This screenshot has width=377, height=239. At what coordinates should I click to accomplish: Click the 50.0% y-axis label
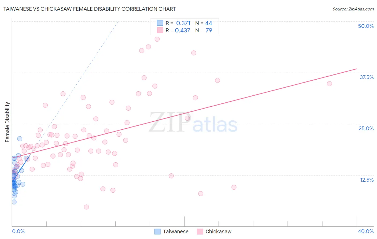pyautogui.click(x=366, y=26)
